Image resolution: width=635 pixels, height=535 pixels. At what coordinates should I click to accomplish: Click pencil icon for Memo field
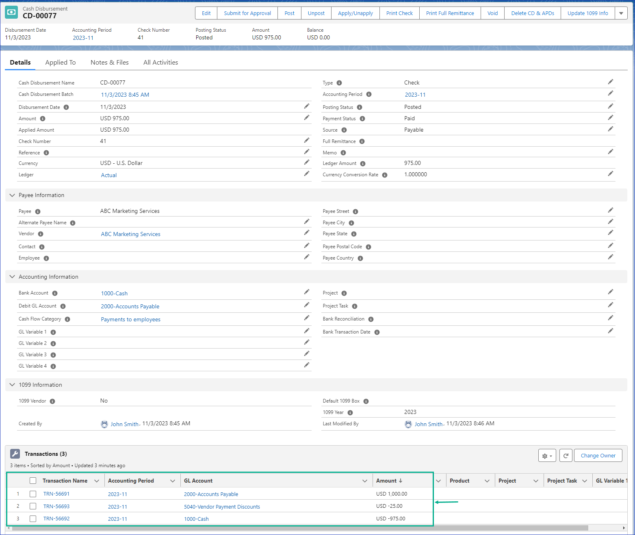click(x=611, y=152)
